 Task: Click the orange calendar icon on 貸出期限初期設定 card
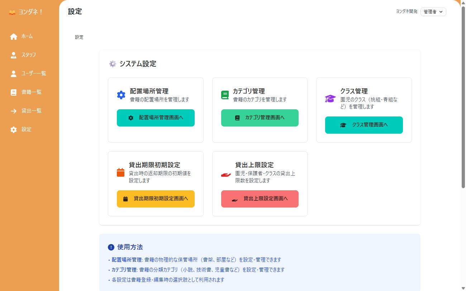pos(121,172)
